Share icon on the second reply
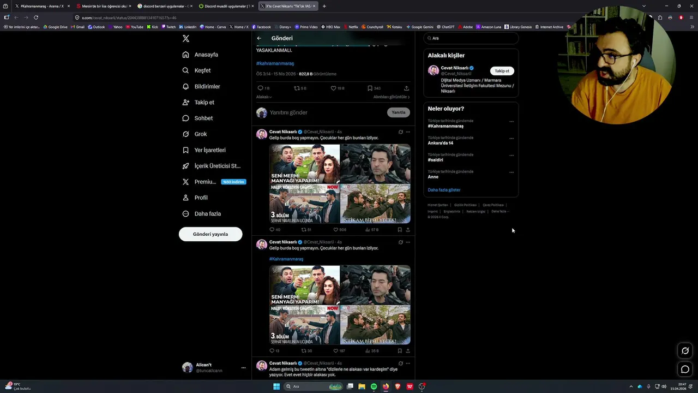Image resolution: width=698 pixels, height=393 pixels. coord(408,351)
